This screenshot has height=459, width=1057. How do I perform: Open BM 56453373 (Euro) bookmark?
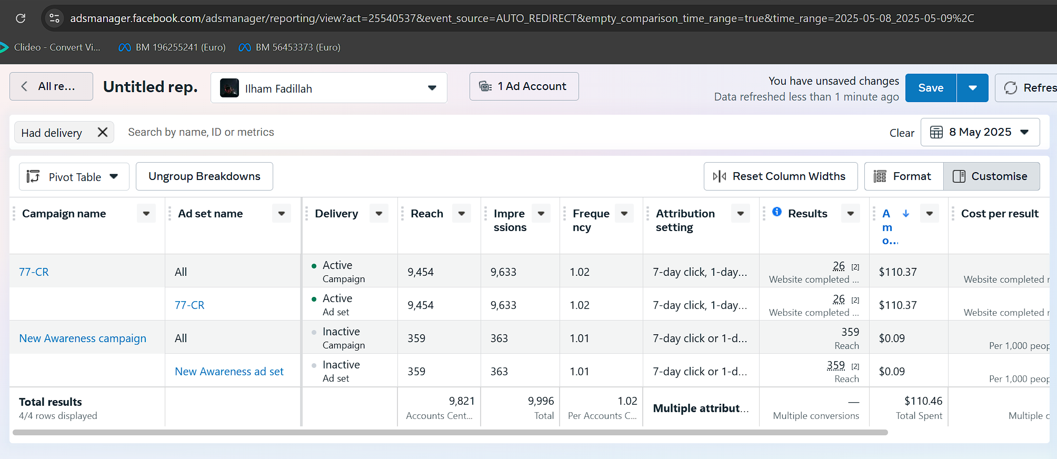tap(290, 47)
